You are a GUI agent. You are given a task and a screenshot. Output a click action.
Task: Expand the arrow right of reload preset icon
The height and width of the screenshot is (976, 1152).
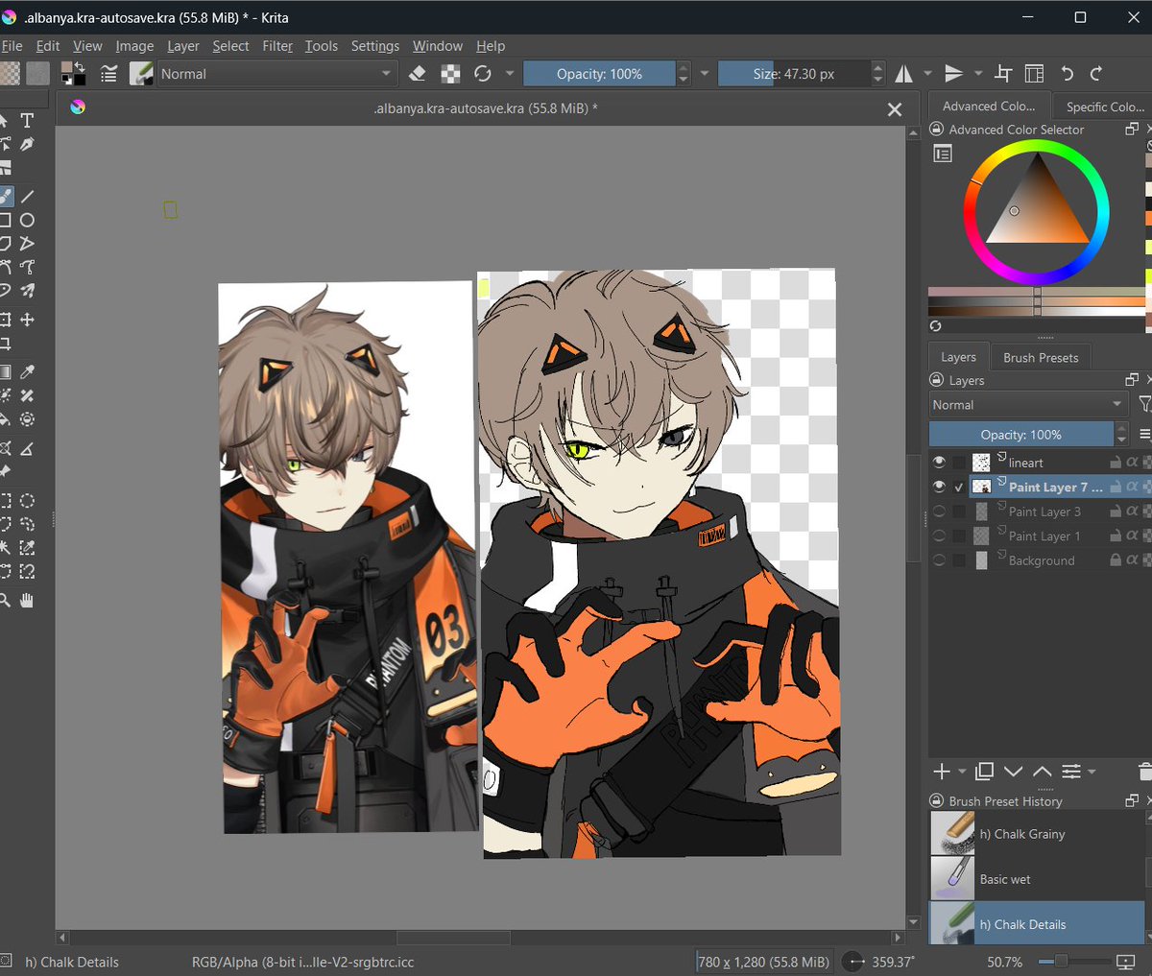pyautogui.click(x=509, y=74)
